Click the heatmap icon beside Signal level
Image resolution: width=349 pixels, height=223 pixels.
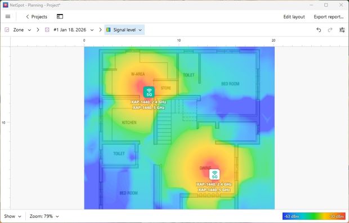pos(109,30)
